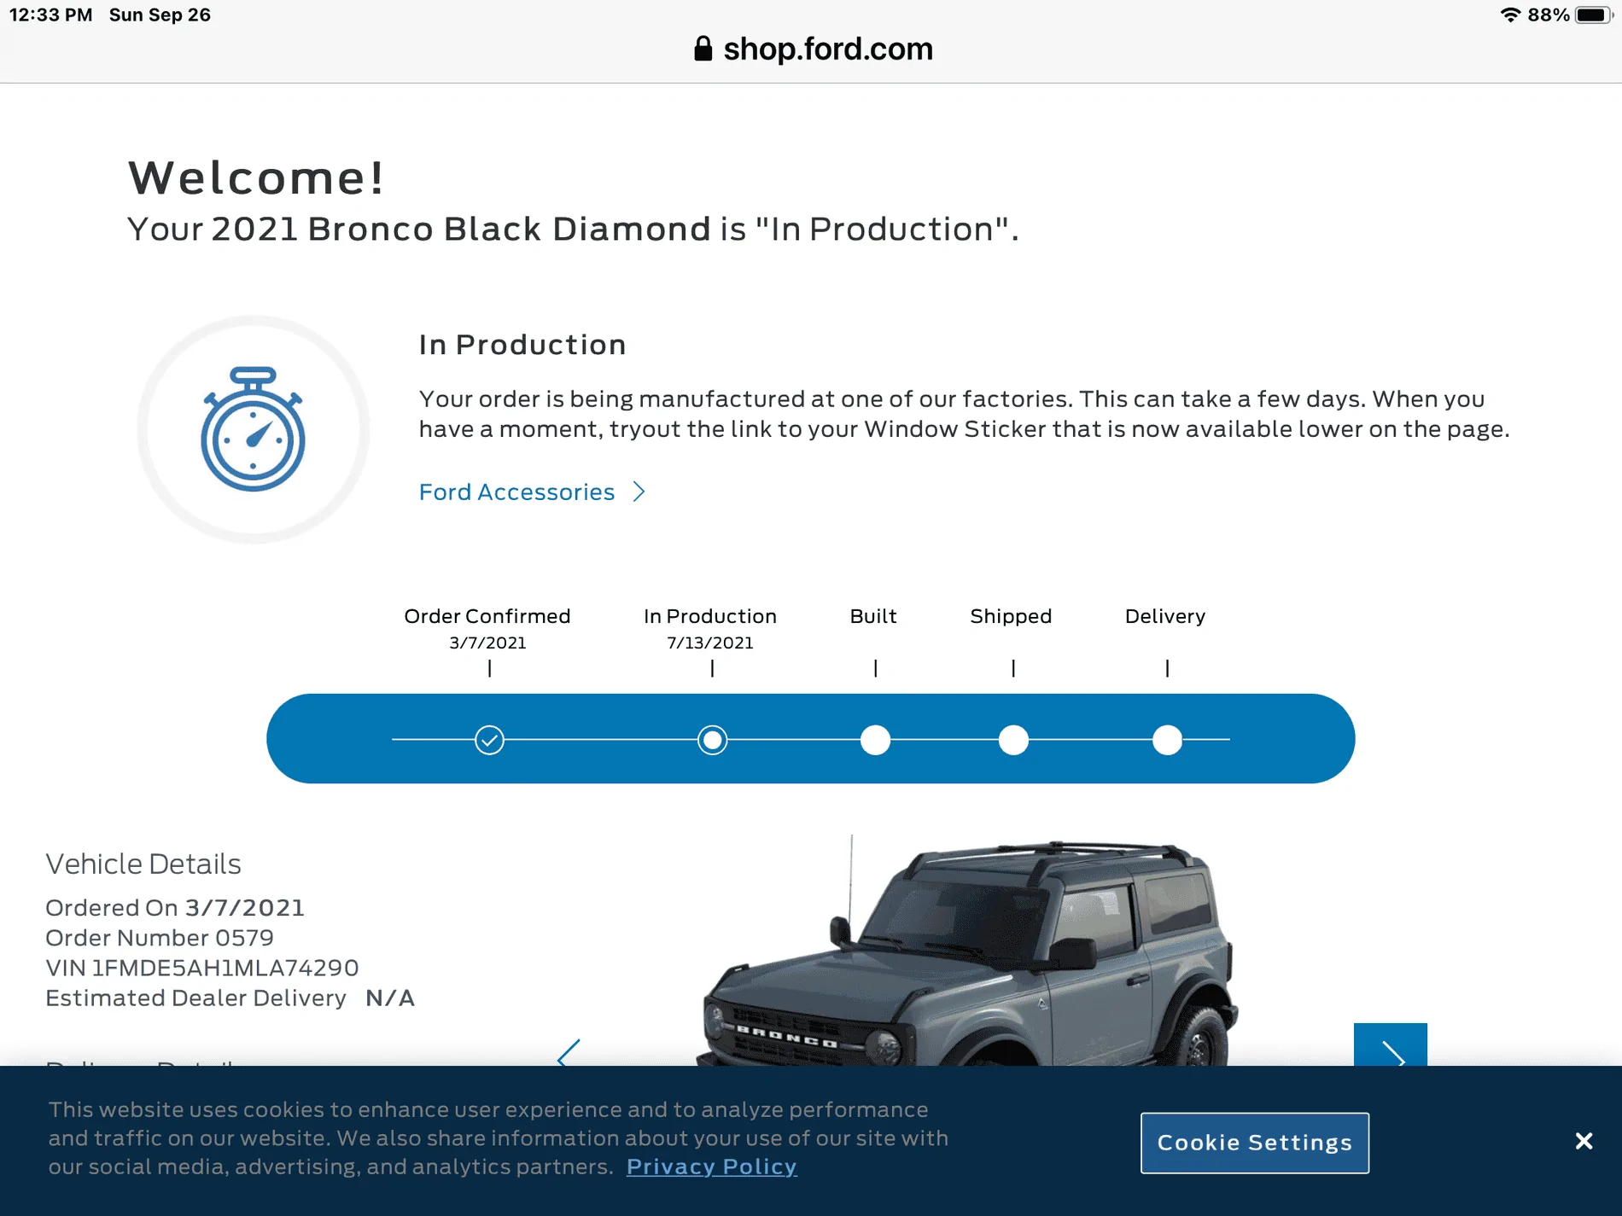The width and height of the screenshot is (1622, 1216).
Task: Click the Estimated Dealer Delivery N/A text
Action: click(230, 998)
